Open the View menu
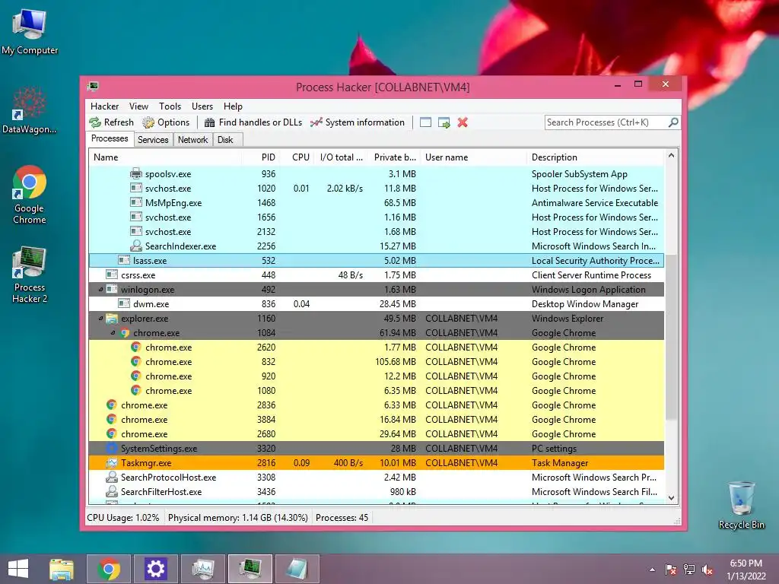 coord(138,106)
